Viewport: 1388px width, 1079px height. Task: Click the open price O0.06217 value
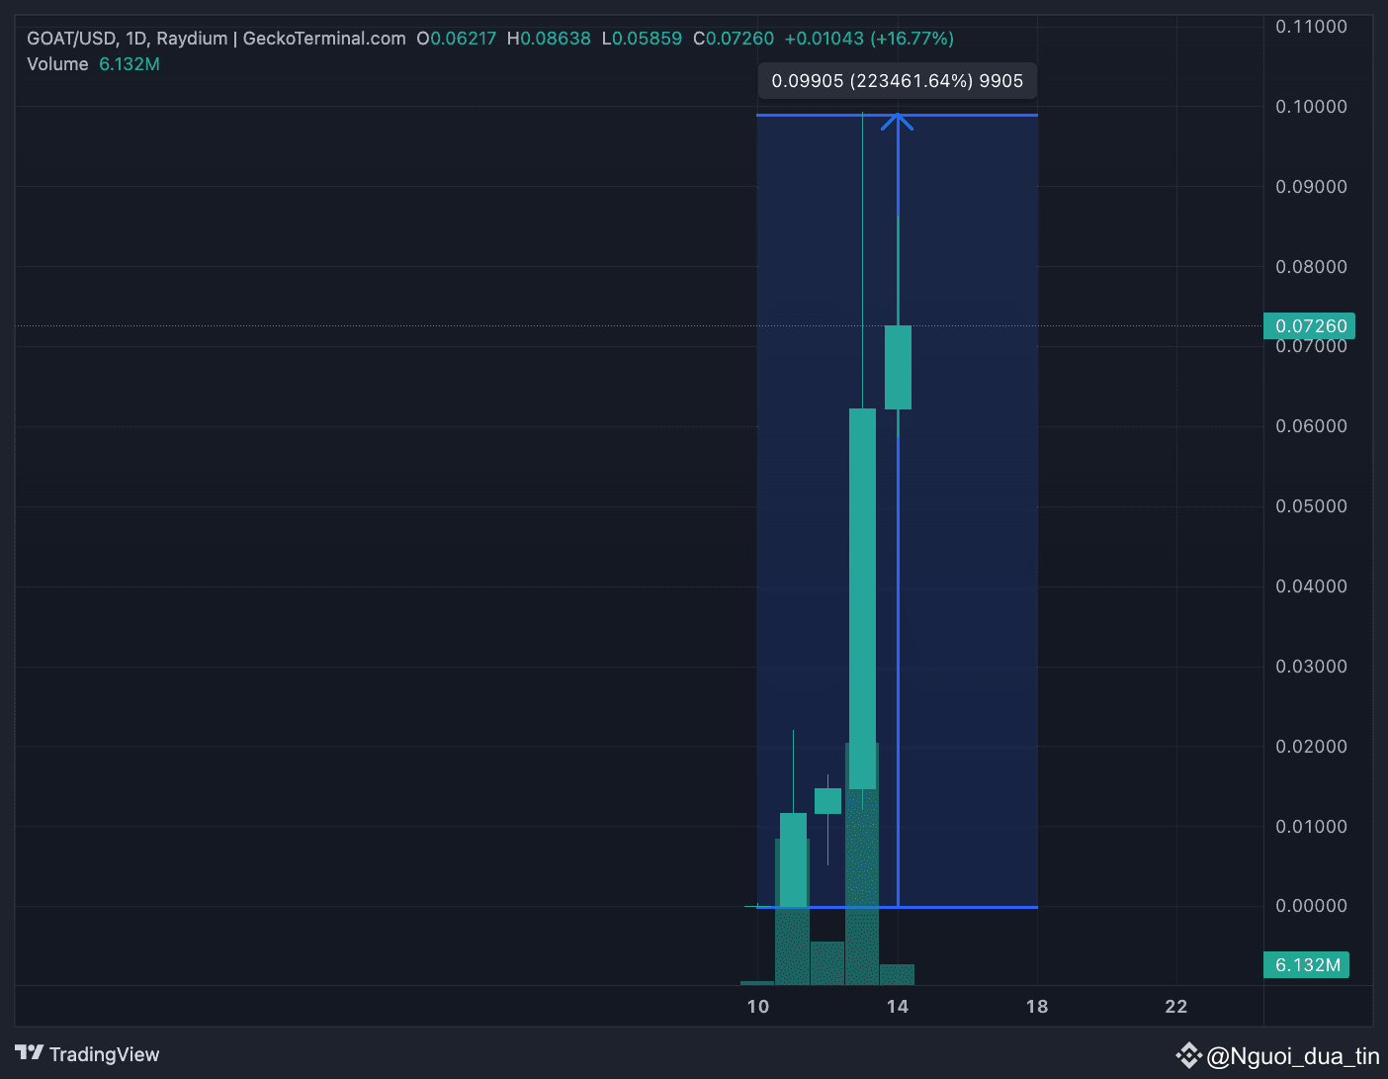456,38
